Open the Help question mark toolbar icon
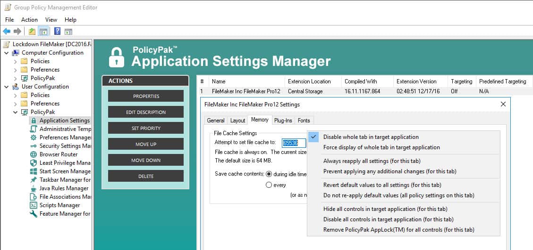This screenshot has height=250, width=533. coord(58,32)
